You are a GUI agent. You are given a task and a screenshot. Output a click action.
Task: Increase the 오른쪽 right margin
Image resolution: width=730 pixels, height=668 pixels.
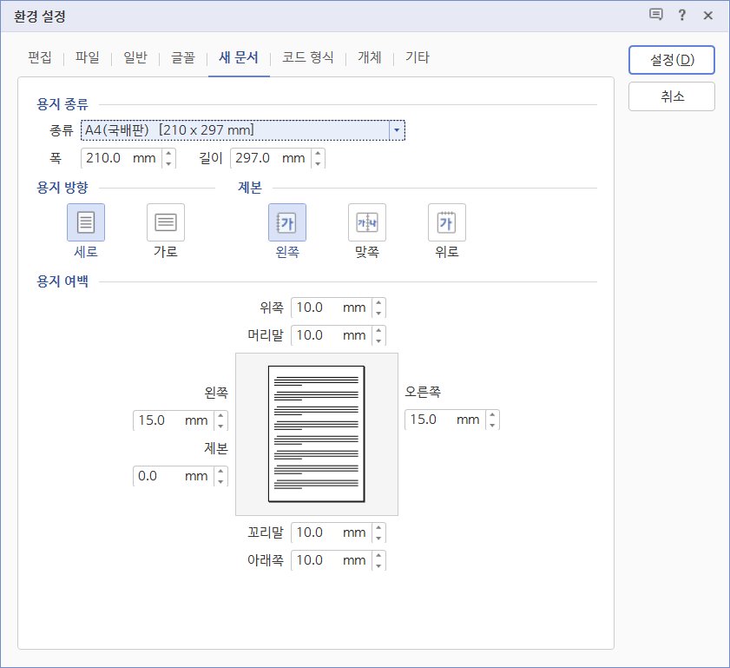(x=492, y=414)
